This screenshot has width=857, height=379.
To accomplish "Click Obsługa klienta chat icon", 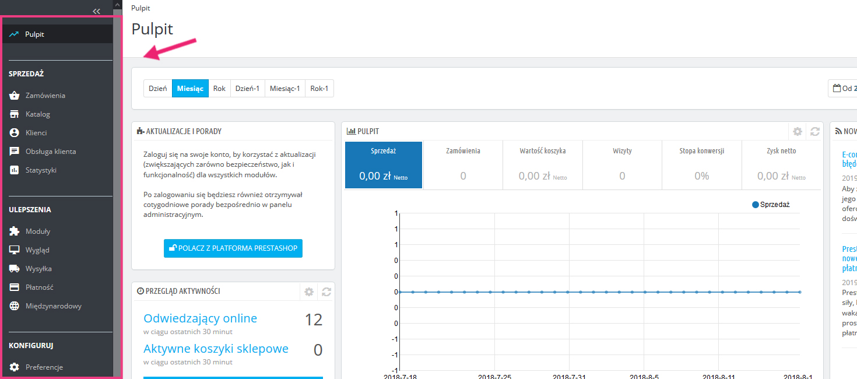I will (x=15, y=152).
